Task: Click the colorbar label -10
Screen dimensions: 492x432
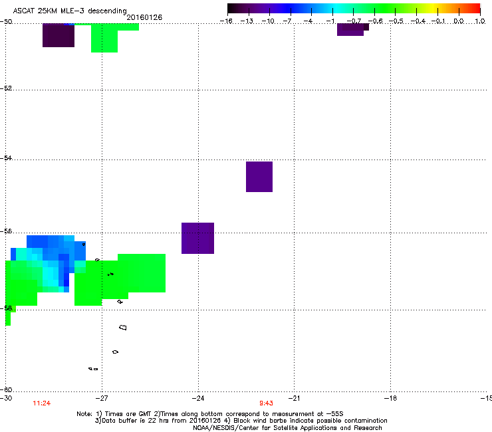Action: 268,21
